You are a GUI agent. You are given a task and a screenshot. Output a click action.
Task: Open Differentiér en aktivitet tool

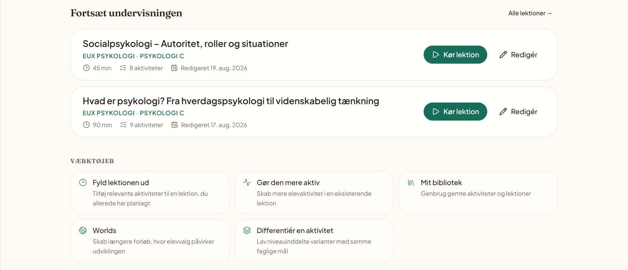coord(314,241)
